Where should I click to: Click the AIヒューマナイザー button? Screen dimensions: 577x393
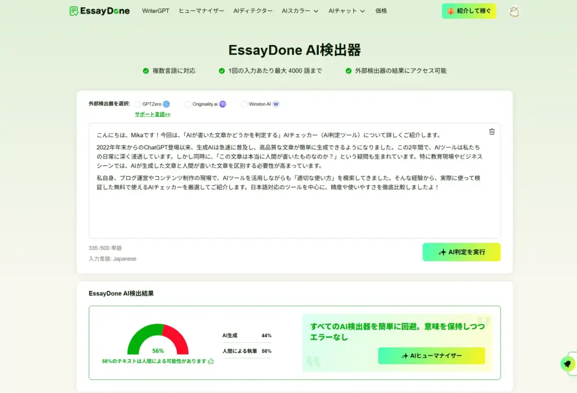pyautogui.click(x=431, y=355)
